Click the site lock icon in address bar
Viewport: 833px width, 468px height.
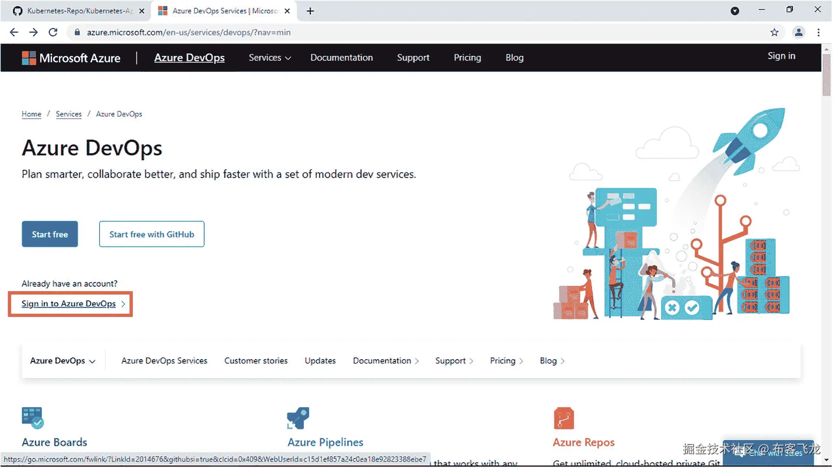coord(77,32)
